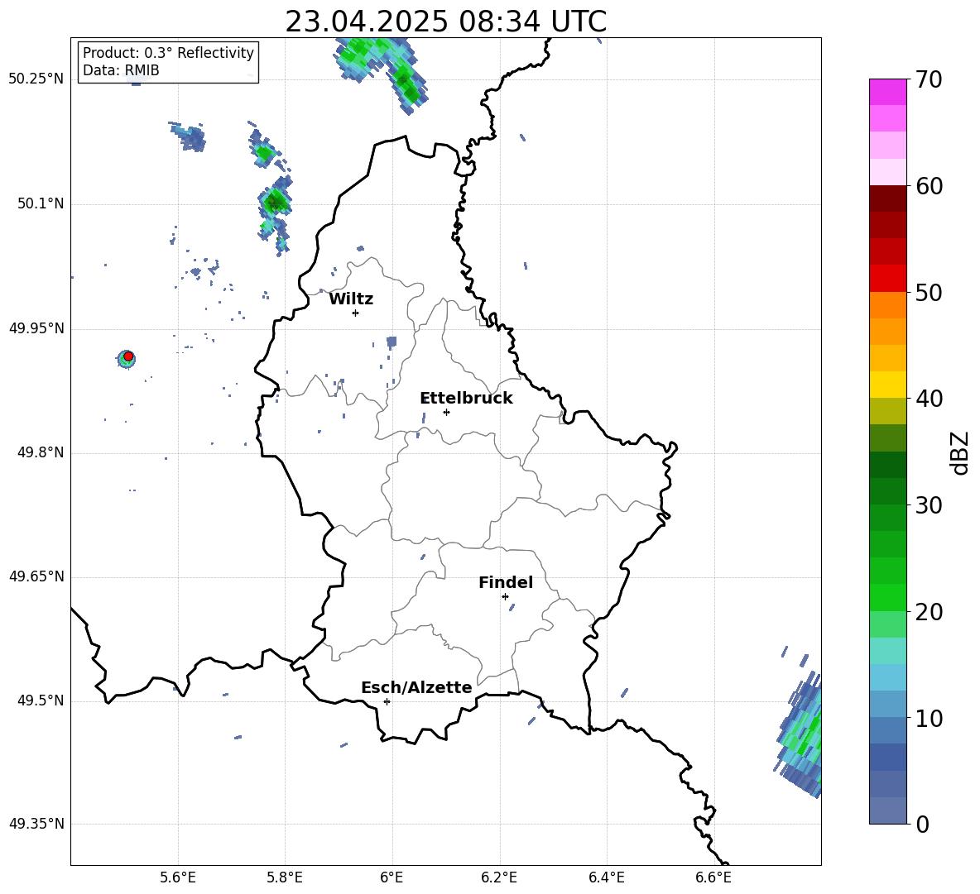Click the colorbar tick value 40
The height and width of the screenshot is (894, 980).
pos(928,399)
